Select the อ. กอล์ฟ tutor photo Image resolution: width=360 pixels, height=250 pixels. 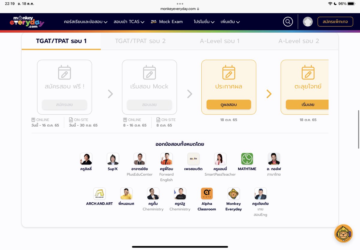(x=274, y=159)
